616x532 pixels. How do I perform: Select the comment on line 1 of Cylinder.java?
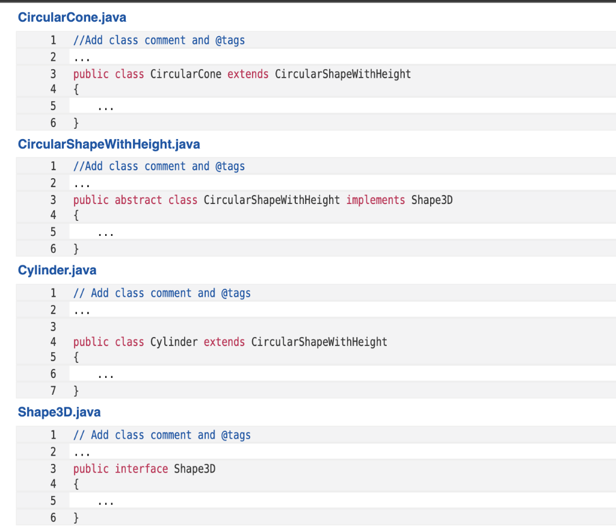pyautogui.click(x=161, y=293)
